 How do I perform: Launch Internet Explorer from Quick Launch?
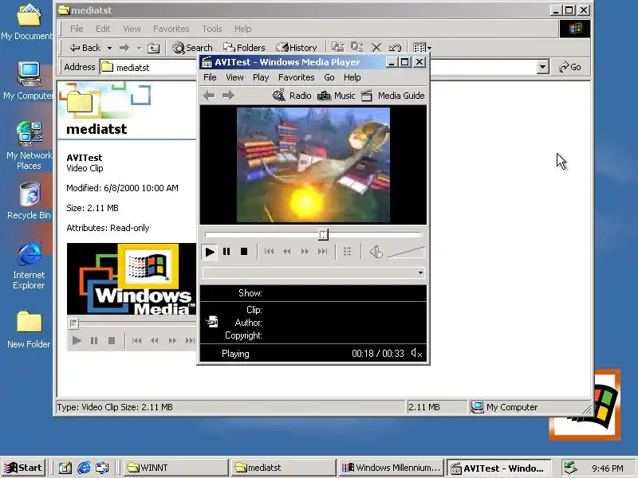[84, 468]
